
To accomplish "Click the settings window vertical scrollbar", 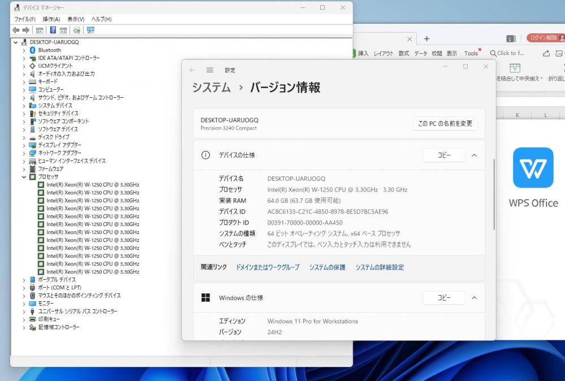I will coord(494,194).
